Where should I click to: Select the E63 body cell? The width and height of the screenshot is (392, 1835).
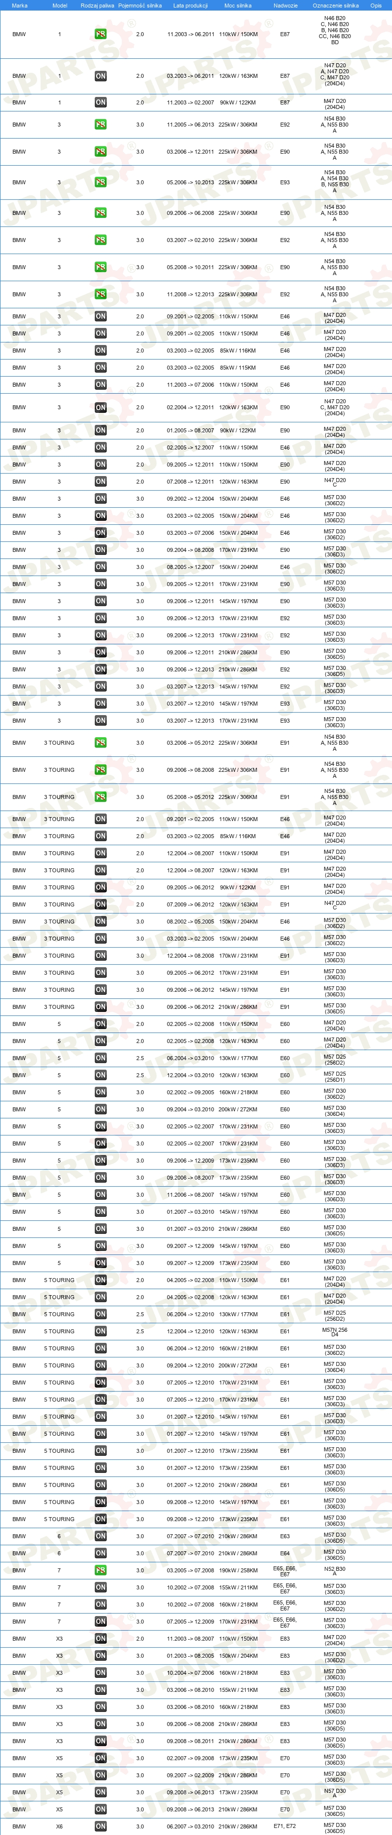pyautogui.click(x=285, y=1537)
